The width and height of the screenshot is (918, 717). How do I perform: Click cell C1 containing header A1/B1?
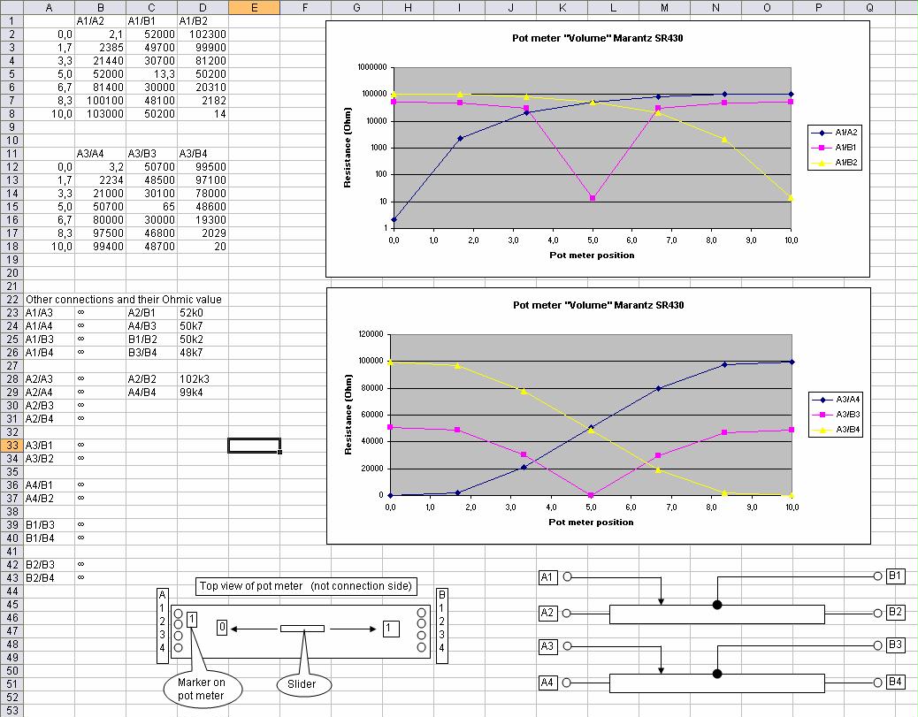click(151, 21)
